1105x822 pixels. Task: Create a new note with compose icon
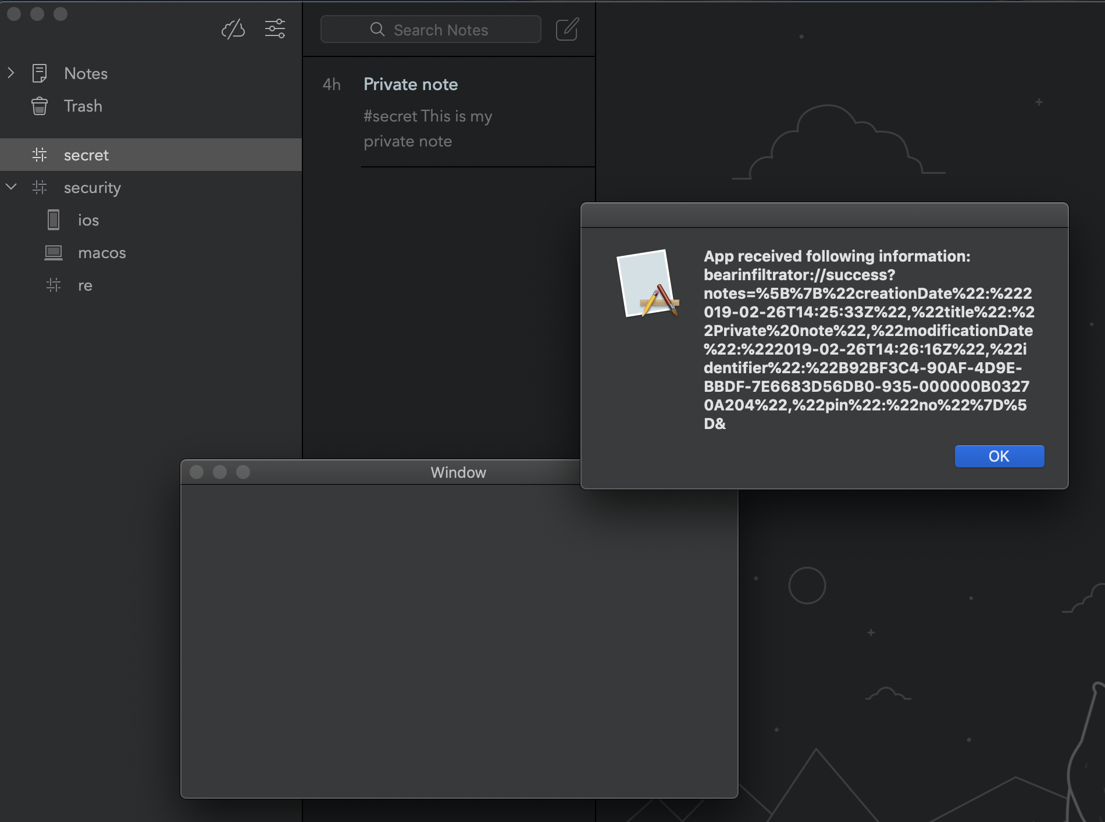point(567,29)
